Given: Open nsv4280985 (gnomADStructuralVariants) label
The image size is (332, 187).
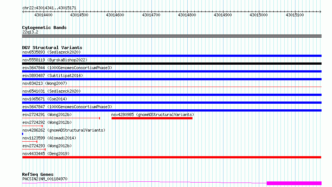Looking at the screenshot, I should pos(153,115).
